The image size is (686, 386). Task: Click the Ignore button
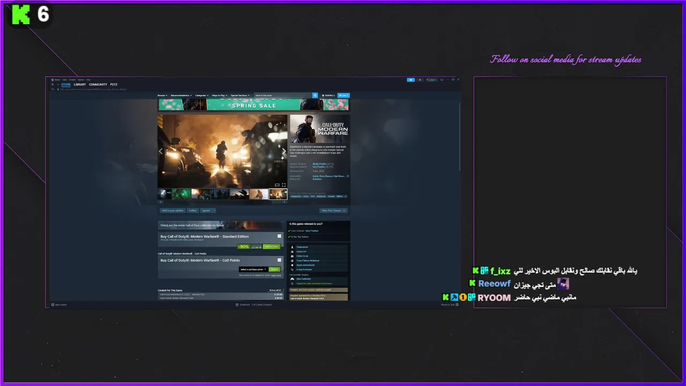(x=206, y=210)
